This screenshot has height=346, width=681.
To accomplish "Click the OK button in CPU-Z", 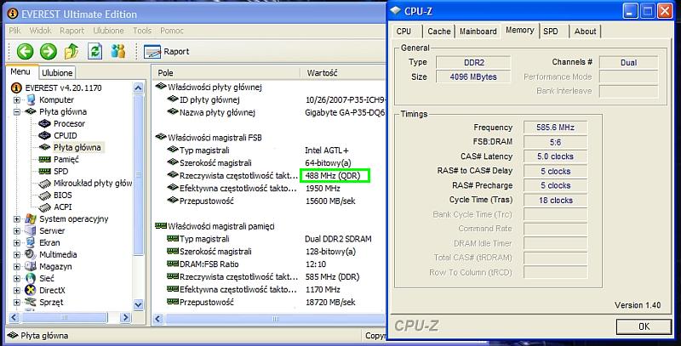I will click(x=644, y=326).
